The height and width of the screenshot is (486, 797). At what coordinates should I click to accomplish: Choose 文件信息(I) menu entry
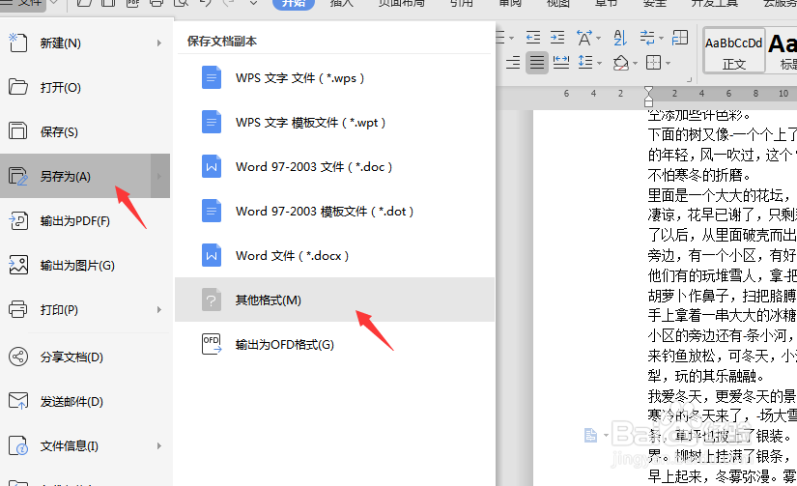click(x=85, y=446)
